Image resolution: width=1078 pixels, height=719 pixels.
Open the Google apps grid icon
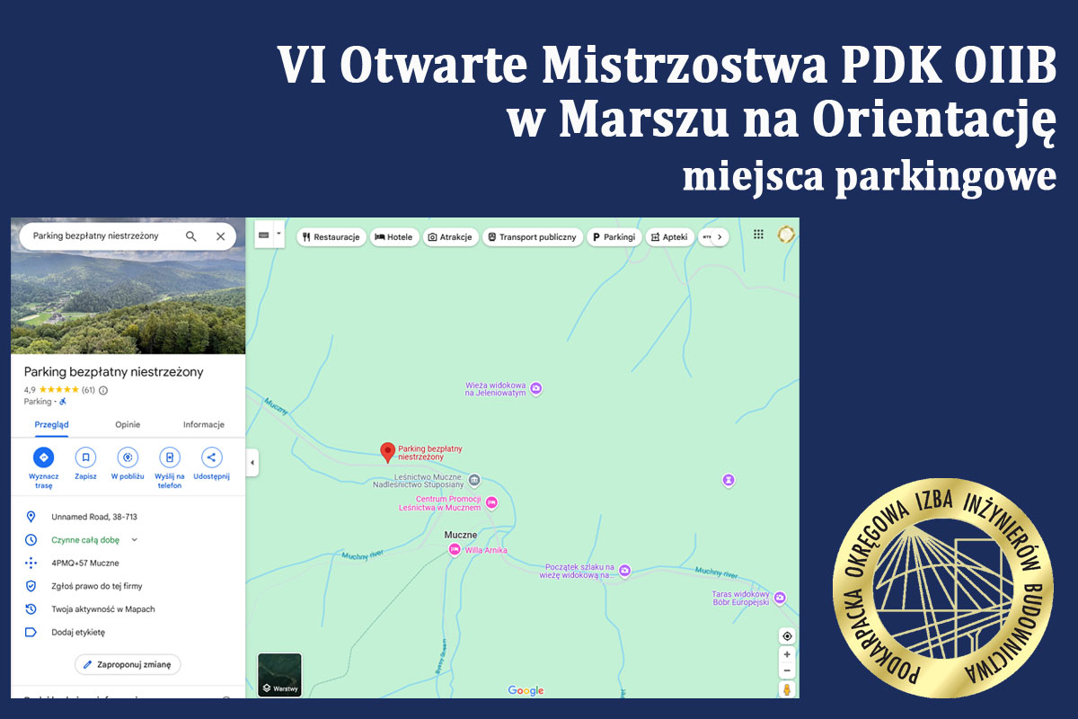pos(758,235)
